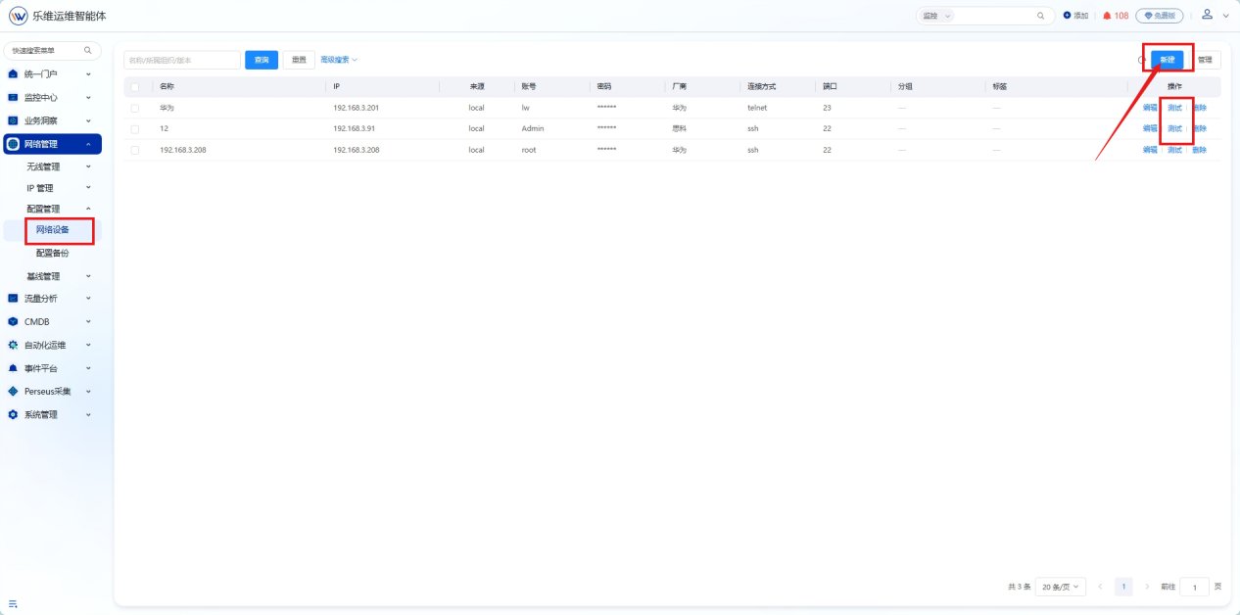1240x615 pixels.
Task: Open alerts via the red bell icon
Action: [1107, 16]
